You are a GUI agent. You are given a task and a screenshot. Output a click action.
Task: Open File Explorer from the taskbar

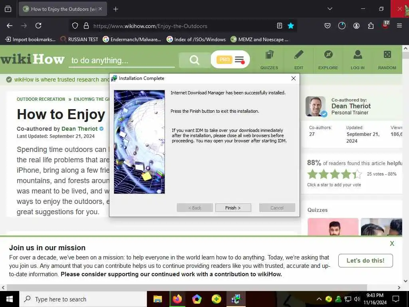coord(157,299)
